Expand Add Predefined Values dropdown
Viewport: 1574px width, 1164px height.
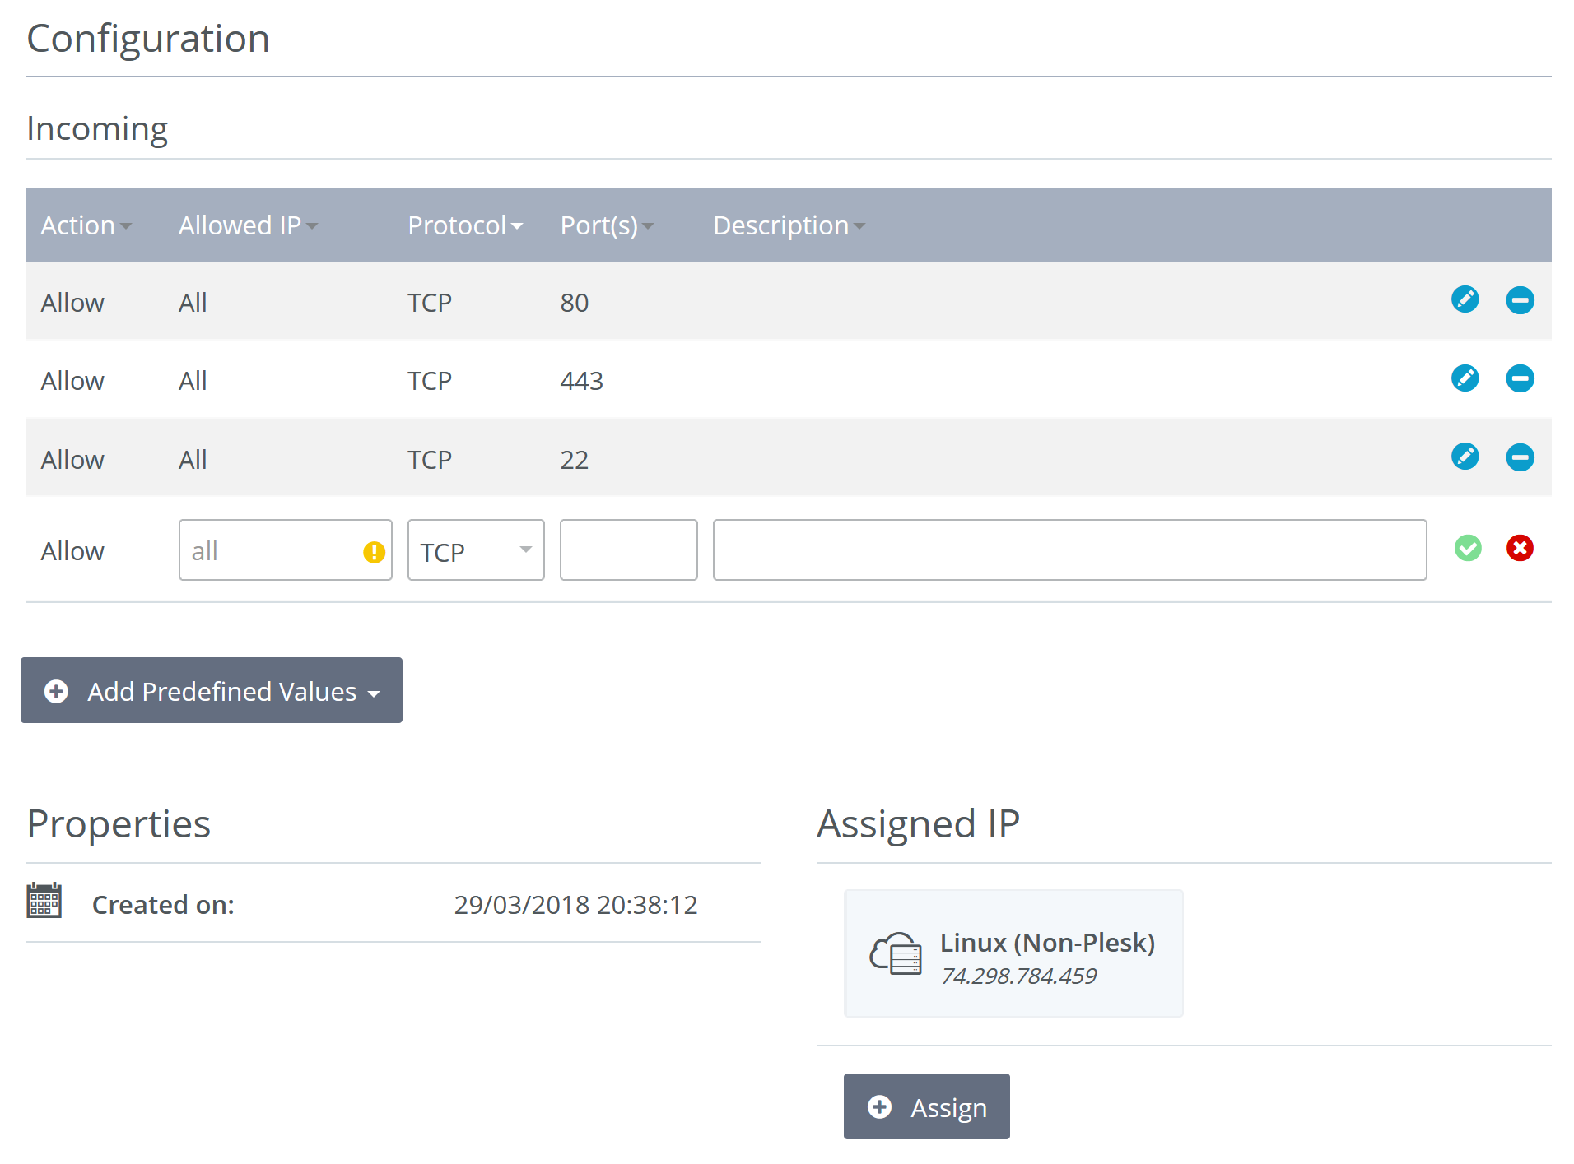tap(212, 691)
